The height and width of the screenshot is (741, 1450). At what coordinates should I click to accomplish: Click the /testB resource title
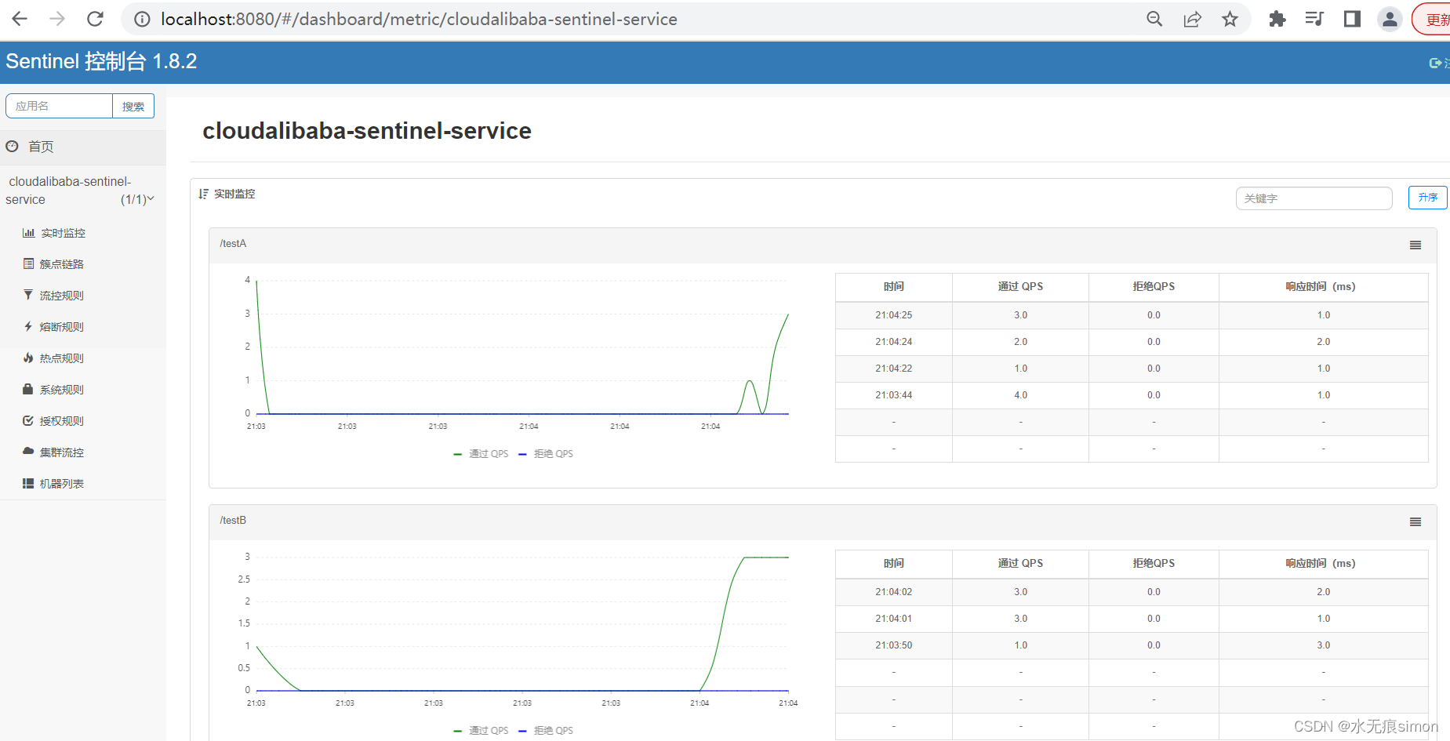tap(233, 521)
